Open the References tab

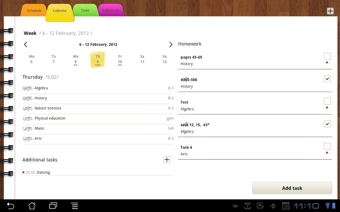pos(111,10)
